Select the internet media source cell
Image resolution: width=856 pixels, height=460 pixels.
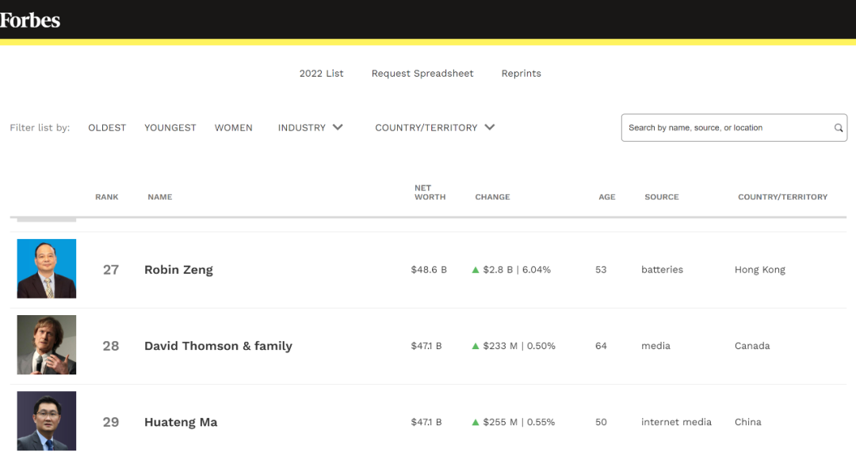(676, 423)
